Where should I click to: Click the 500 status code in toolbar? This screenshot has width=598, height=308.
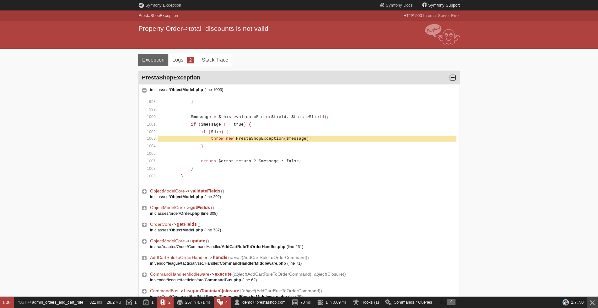(7, 302)
